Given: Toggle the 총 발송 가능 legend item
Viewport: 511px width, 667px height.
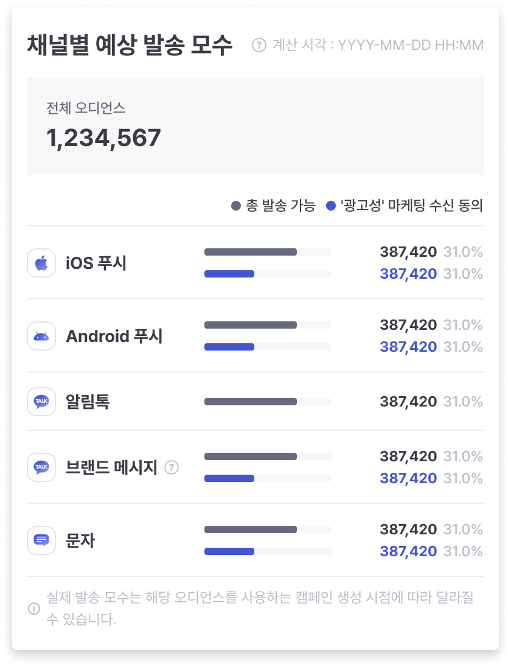Looking at the screenshot, I should coord(273,206).
